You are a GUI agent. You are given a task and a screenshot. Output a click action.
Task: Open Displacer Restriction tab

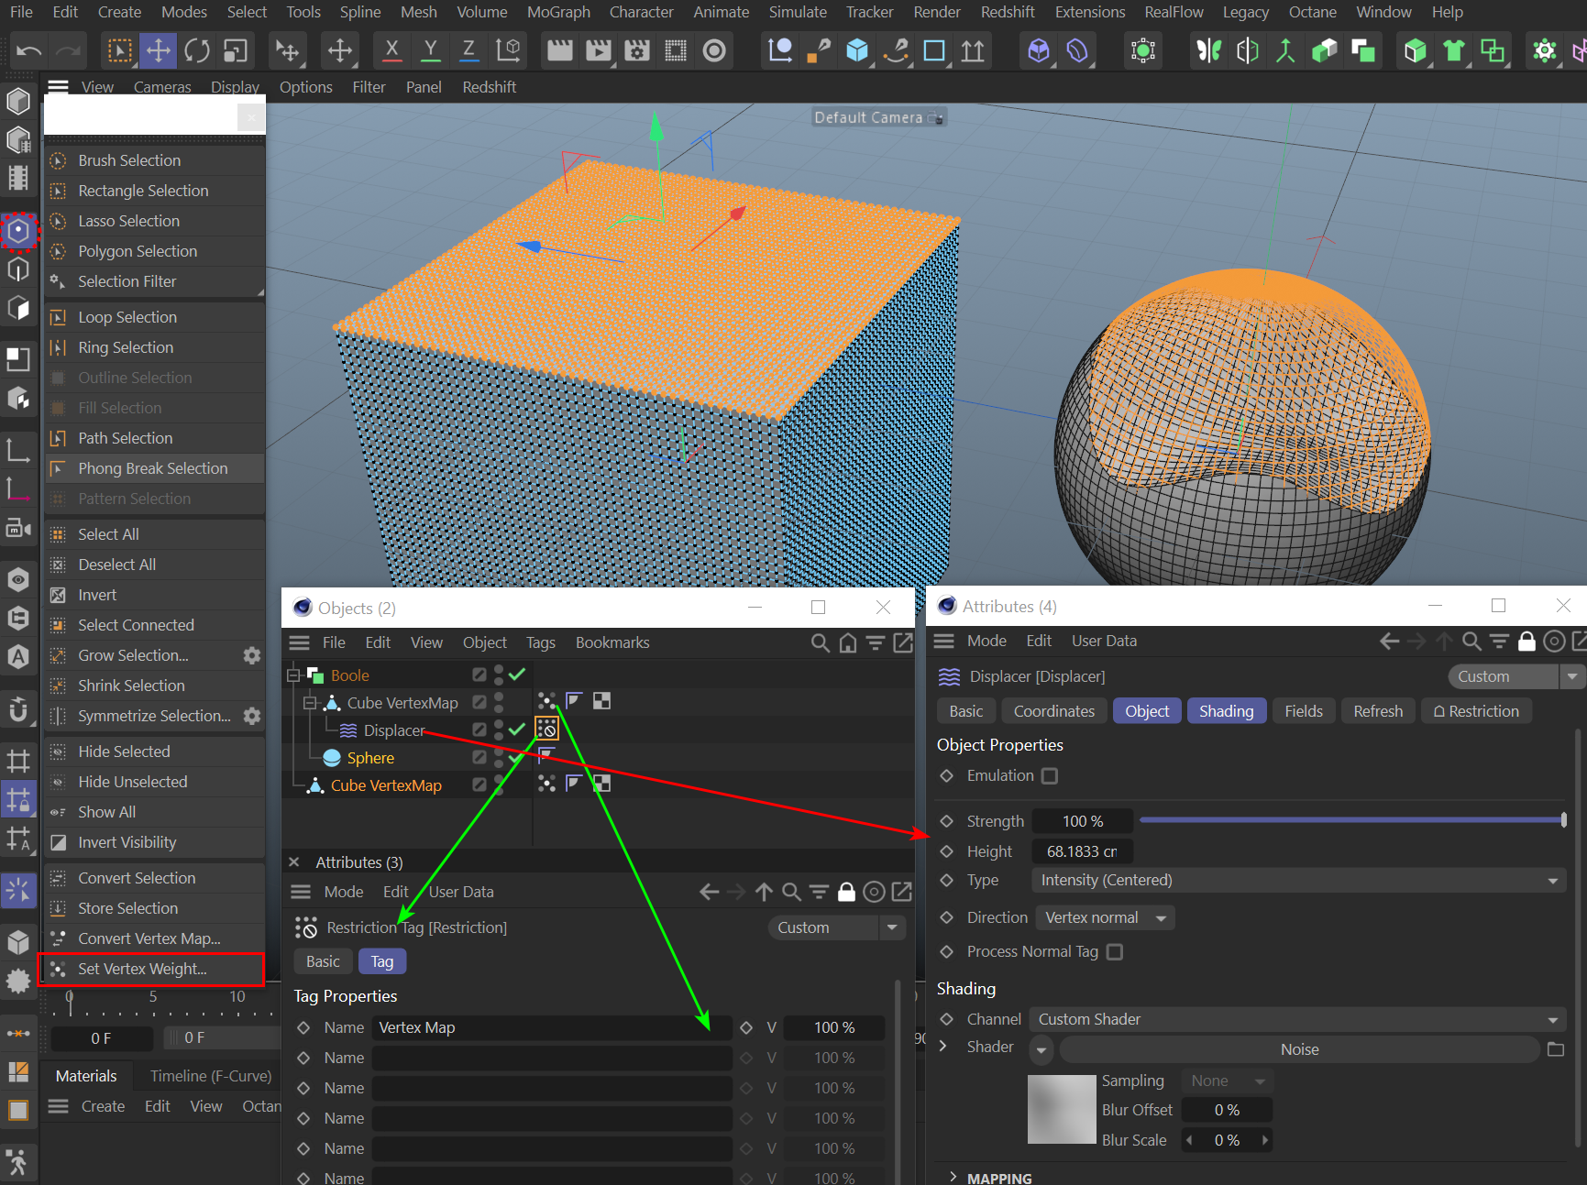pos(1476,711)
